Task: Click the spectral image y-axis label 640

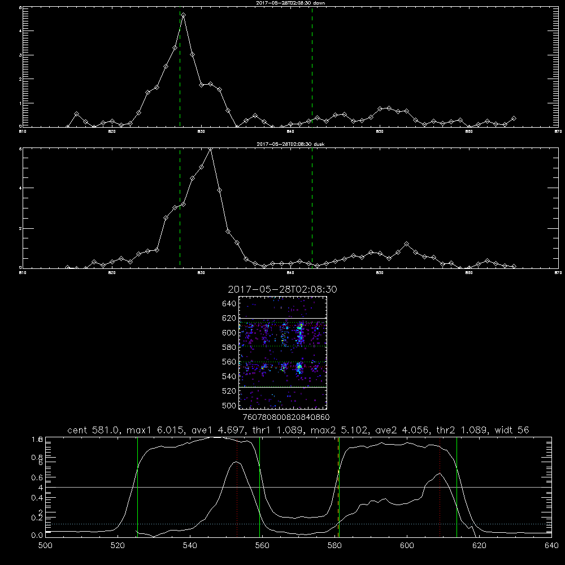Action: point(229,304)
